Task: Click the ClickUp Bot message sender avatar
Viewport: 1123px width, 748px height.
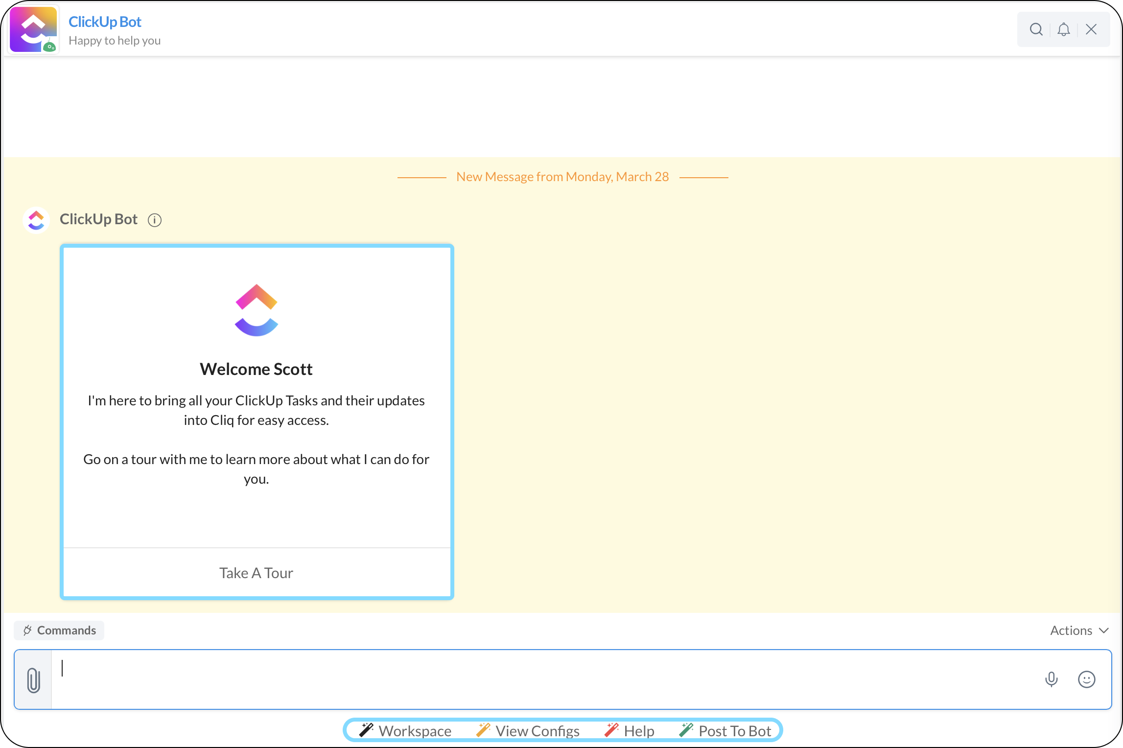Action: pyautogui.click(x=36, y=220)
